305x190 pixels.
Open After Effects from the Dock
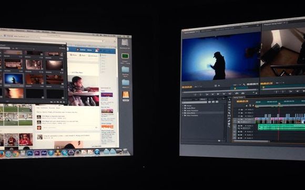pyautogui.click(x=44, y=153)
